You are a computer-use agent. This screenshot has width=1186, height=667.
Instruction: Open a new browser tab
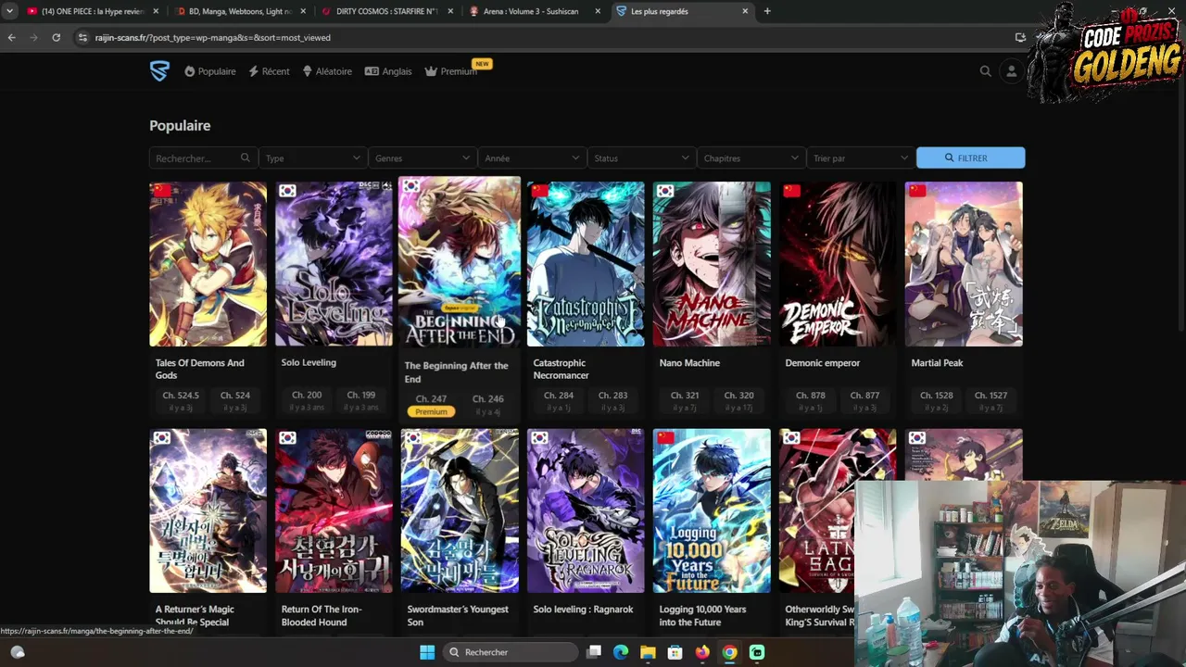(x=767, y=11)
